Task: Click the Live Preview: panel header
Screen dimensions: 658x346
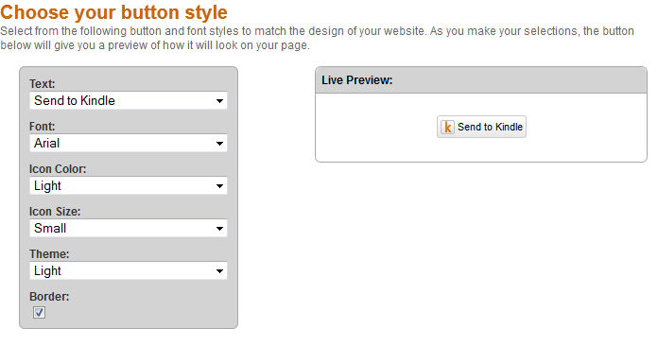Action: [x=481, y=80]
